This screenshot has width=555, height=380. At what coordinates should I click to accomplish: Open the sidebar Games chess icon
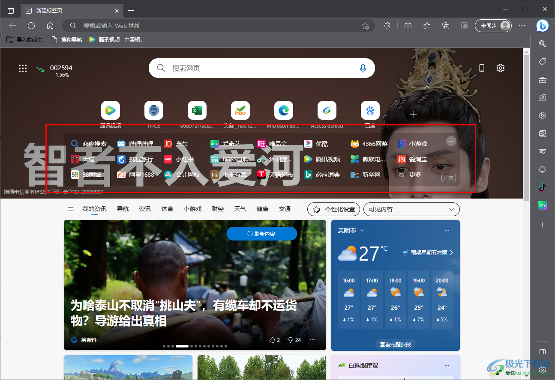pyautogui.click(x=542, y=98)
